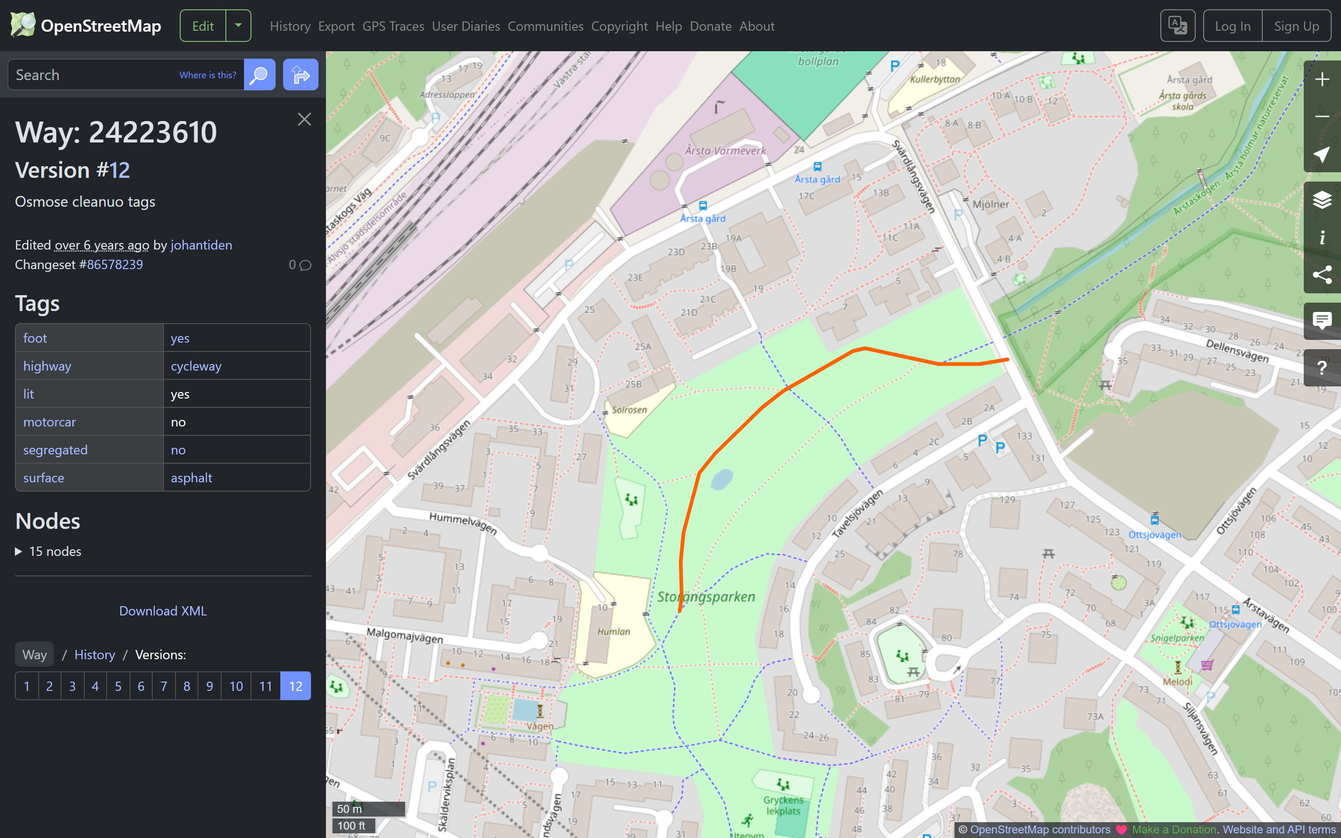This screenshot has height=838, width=1341.
Task: Open Communities page
Action: 545,26
